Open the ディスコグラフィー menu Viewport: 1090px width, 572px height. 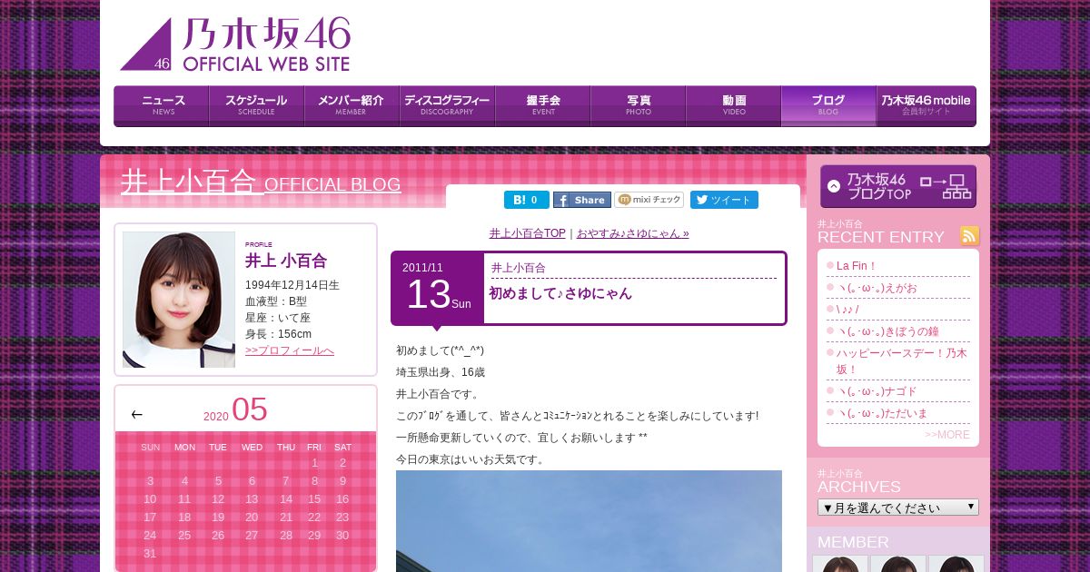(447, 105)
